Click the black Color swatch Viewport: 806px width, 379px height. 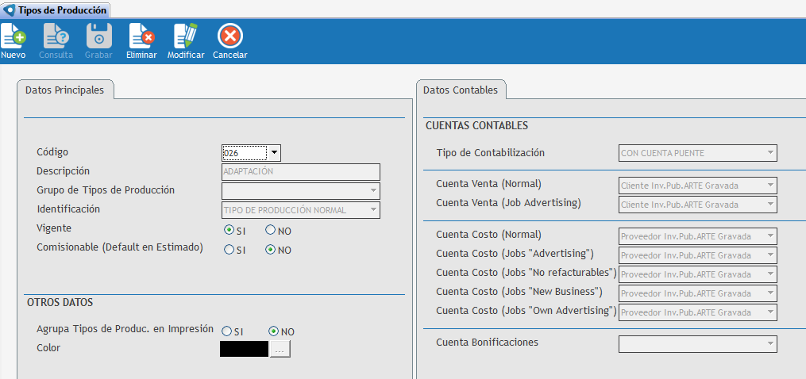click(x=245, y=349)
